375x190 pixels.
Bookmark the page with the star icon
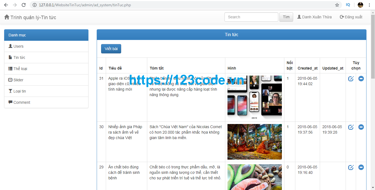[337, 5]
